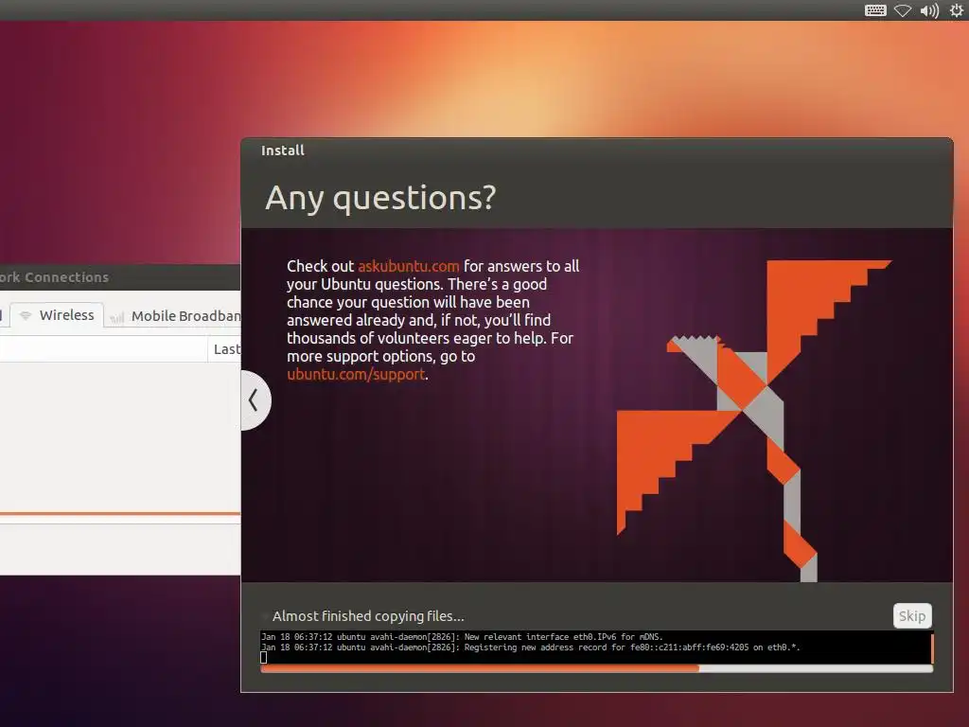The image size is (969, 727).
Task: Open the keyboard layout indicator
Action: (x=875, y=10)
